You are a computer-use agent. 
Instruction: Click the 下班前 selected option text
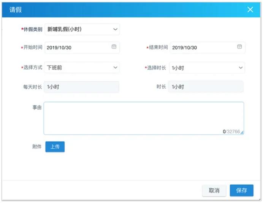pos(54,68)
